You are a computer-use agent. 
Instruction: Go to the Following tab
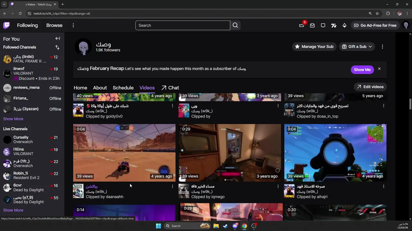point(27,25)
